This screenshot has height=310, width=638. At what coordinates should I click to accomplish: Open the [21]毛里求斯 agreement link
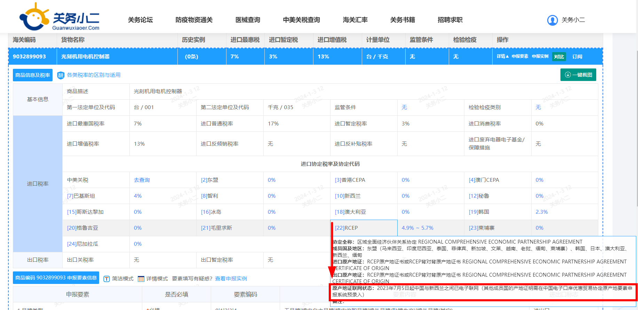[217, 228]
